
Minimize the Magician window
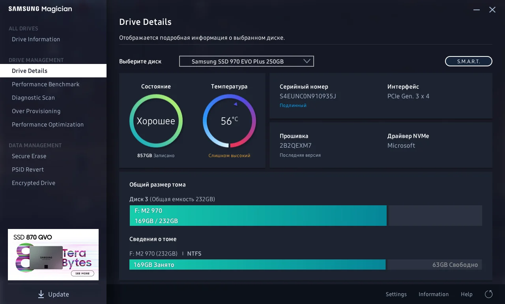coord(477,10)
